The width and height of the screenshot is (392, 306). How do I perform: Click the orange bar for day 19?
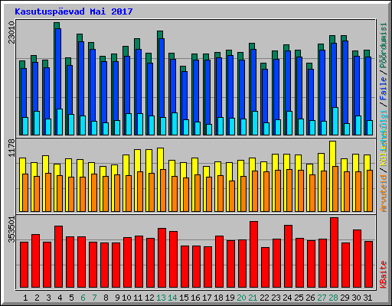pos(232,196)
